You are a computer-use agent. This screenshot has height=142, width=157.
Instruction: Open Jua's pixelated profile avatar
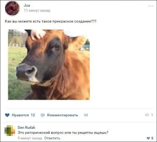click(12, 8)
